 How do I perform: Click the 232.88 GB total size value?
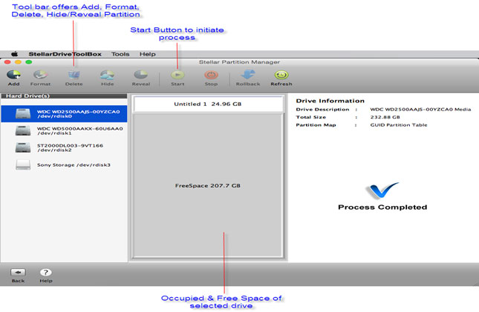pos(385,117)
